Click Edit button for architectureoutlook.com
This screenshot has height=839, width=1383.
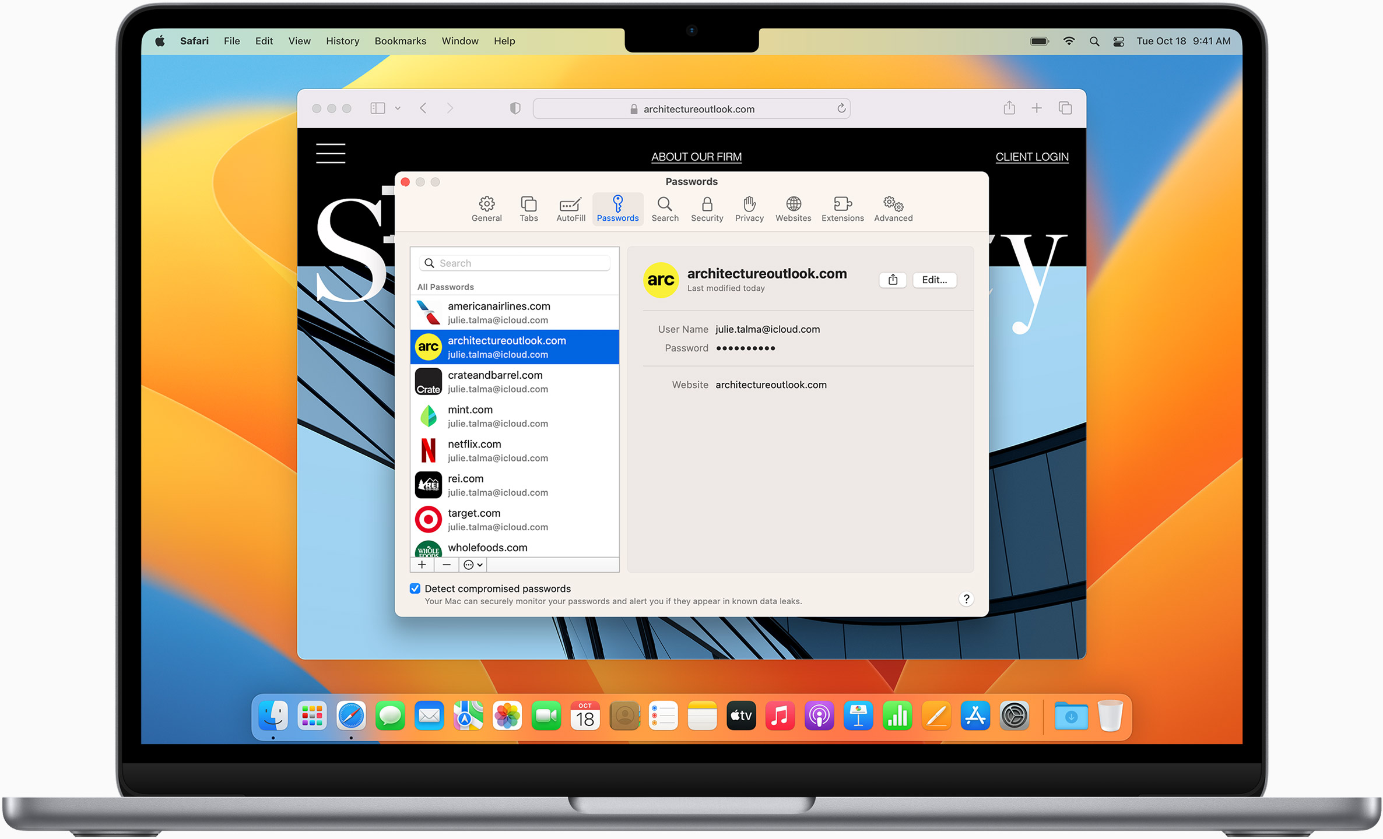[933, 279]
